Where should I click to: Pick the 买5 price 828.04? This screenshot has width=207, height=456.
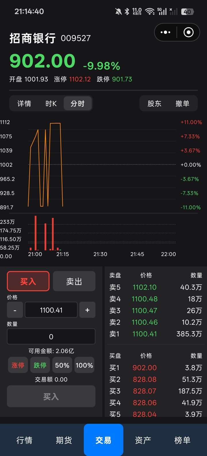click(145, 414)
